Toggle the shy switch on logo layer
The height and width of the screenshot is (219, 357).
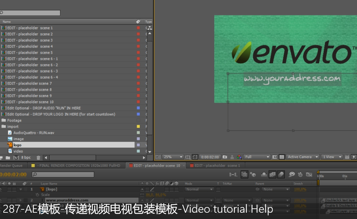coord(142,189)
